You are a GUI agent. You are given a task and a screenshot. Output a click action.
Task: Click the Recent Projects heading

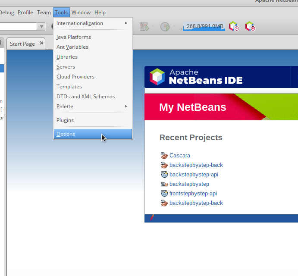[191, 138]
